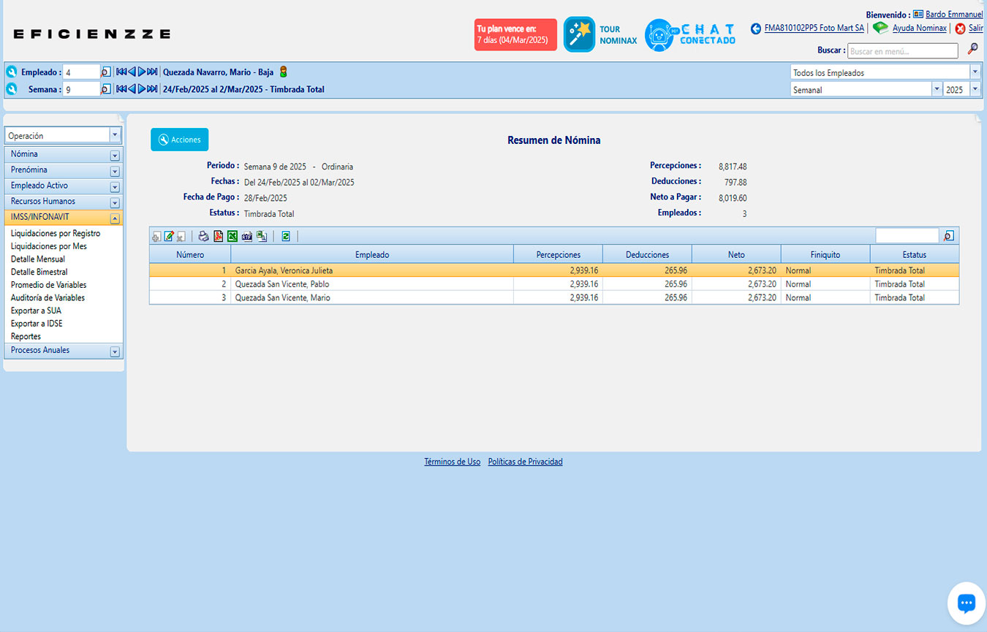Go to next employee arrow
The image size is (987, 632).
[142, 72]
